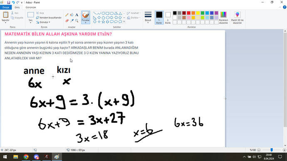
Task: Open Google Chrome from taskbar
Action: pos(26,157)
